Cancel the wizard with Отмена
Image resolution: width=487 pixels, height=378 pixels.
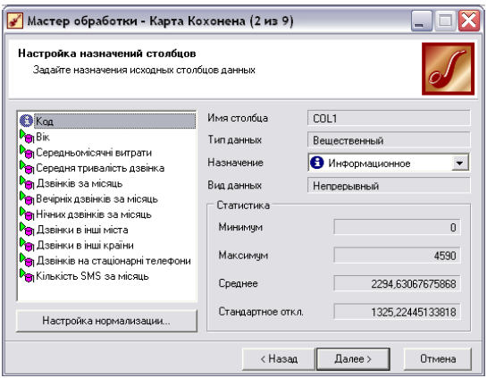click(438, 359)
